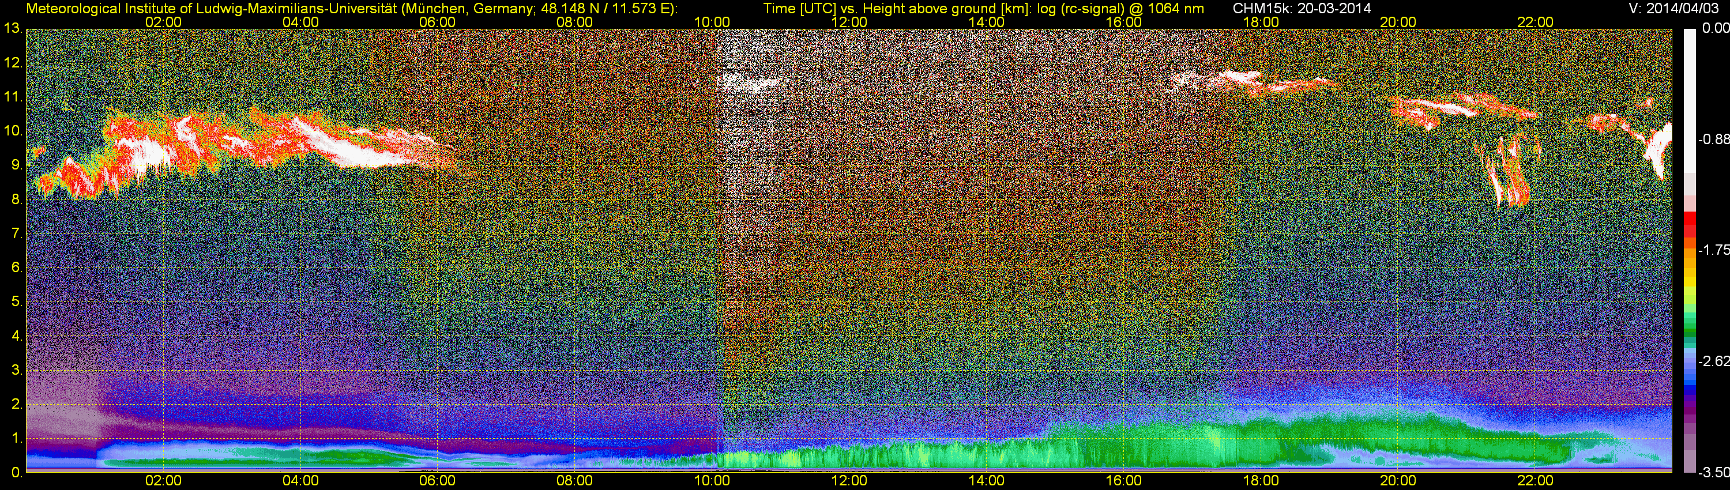This screenshot has width=1730, height=490.
Task: Click the 06:00 label on the upper time axis
Action: click(437, 22)
